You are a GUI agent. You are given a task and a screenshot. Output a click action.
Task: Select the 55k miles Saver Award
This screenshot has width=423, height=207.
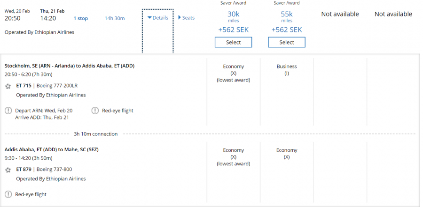click(287, 42)
